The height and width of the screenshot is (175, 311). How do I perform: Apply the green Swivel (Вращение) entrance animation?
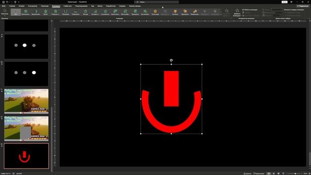pos(135,12)
